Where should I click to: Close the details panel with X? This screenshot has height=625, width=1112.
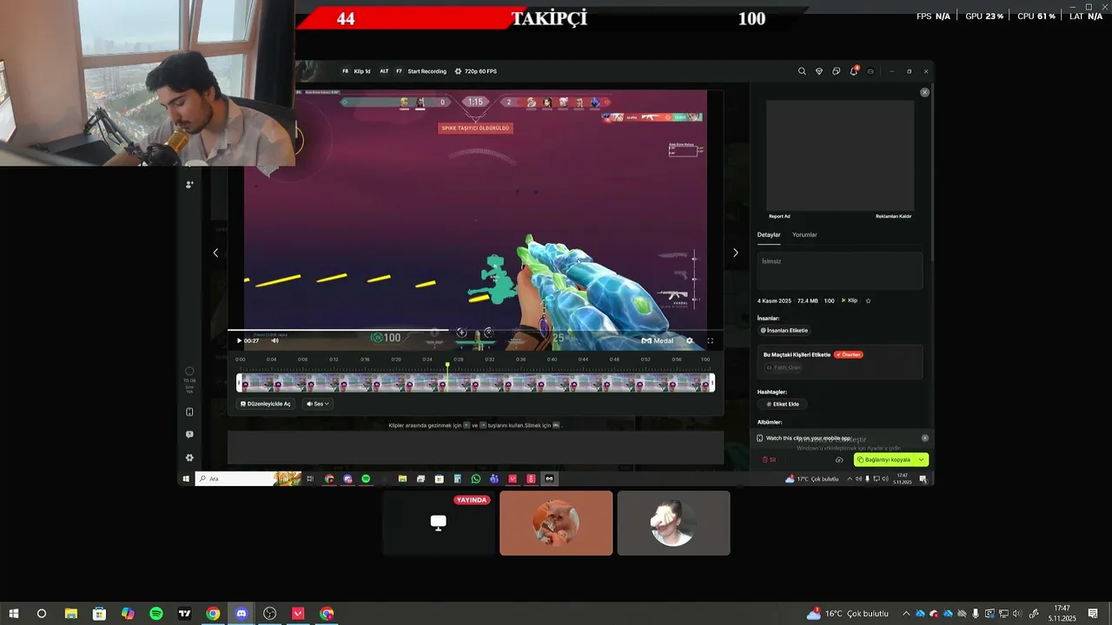(924, 92)
